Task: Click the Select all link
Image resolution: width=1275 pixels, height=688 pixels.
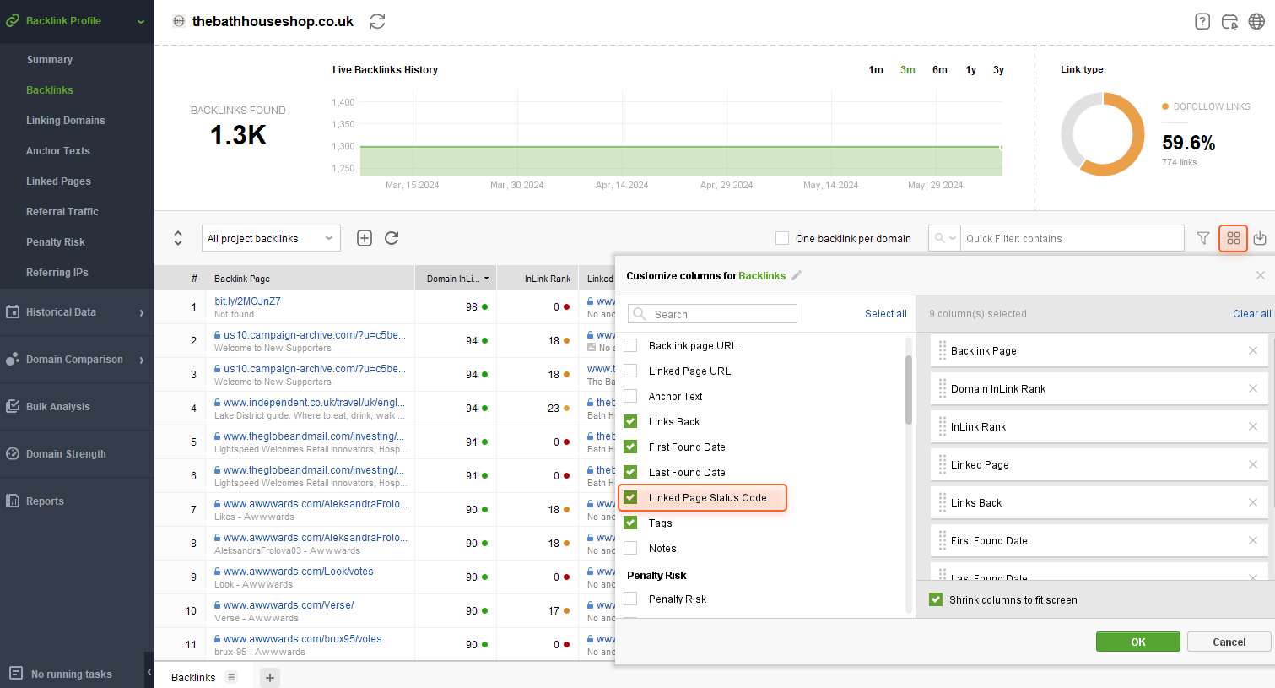Action: [x=885, y=313]
